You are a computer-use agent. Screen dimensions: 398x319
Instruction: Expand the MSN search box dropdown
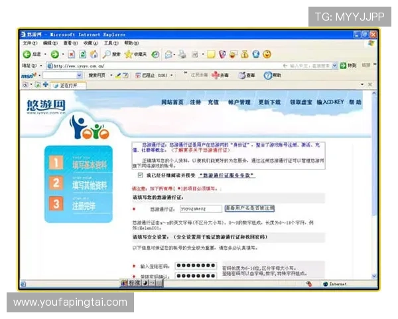point(79,75)
